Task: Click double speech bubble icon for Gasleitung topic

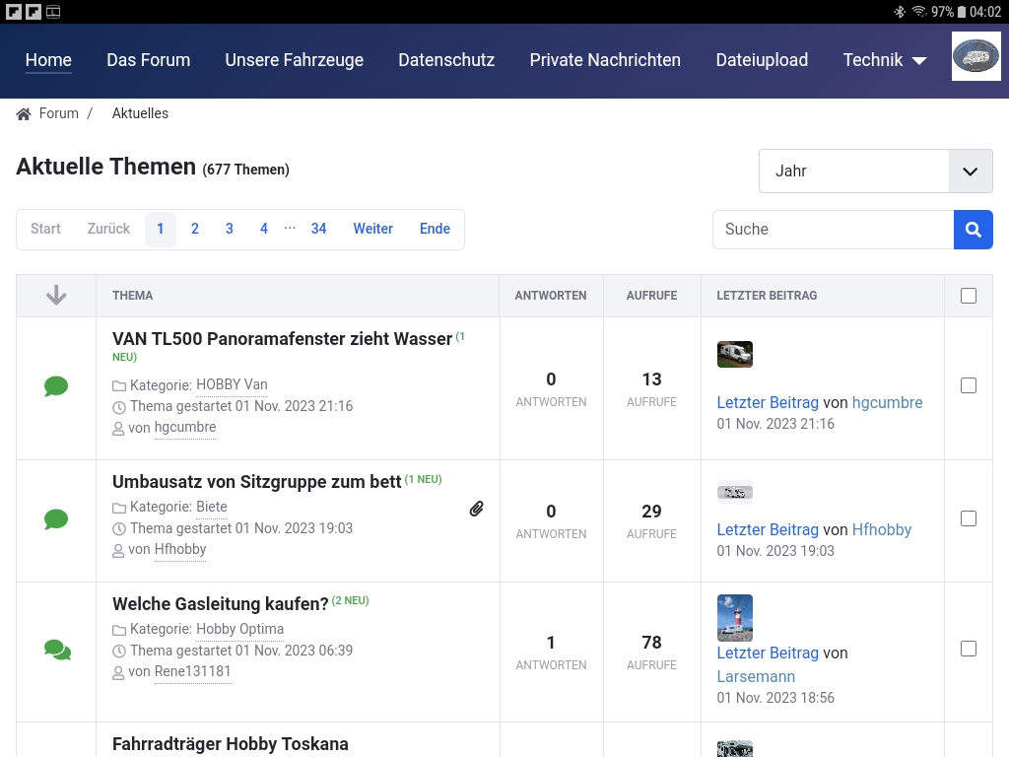Action: [x=57, y=650]
